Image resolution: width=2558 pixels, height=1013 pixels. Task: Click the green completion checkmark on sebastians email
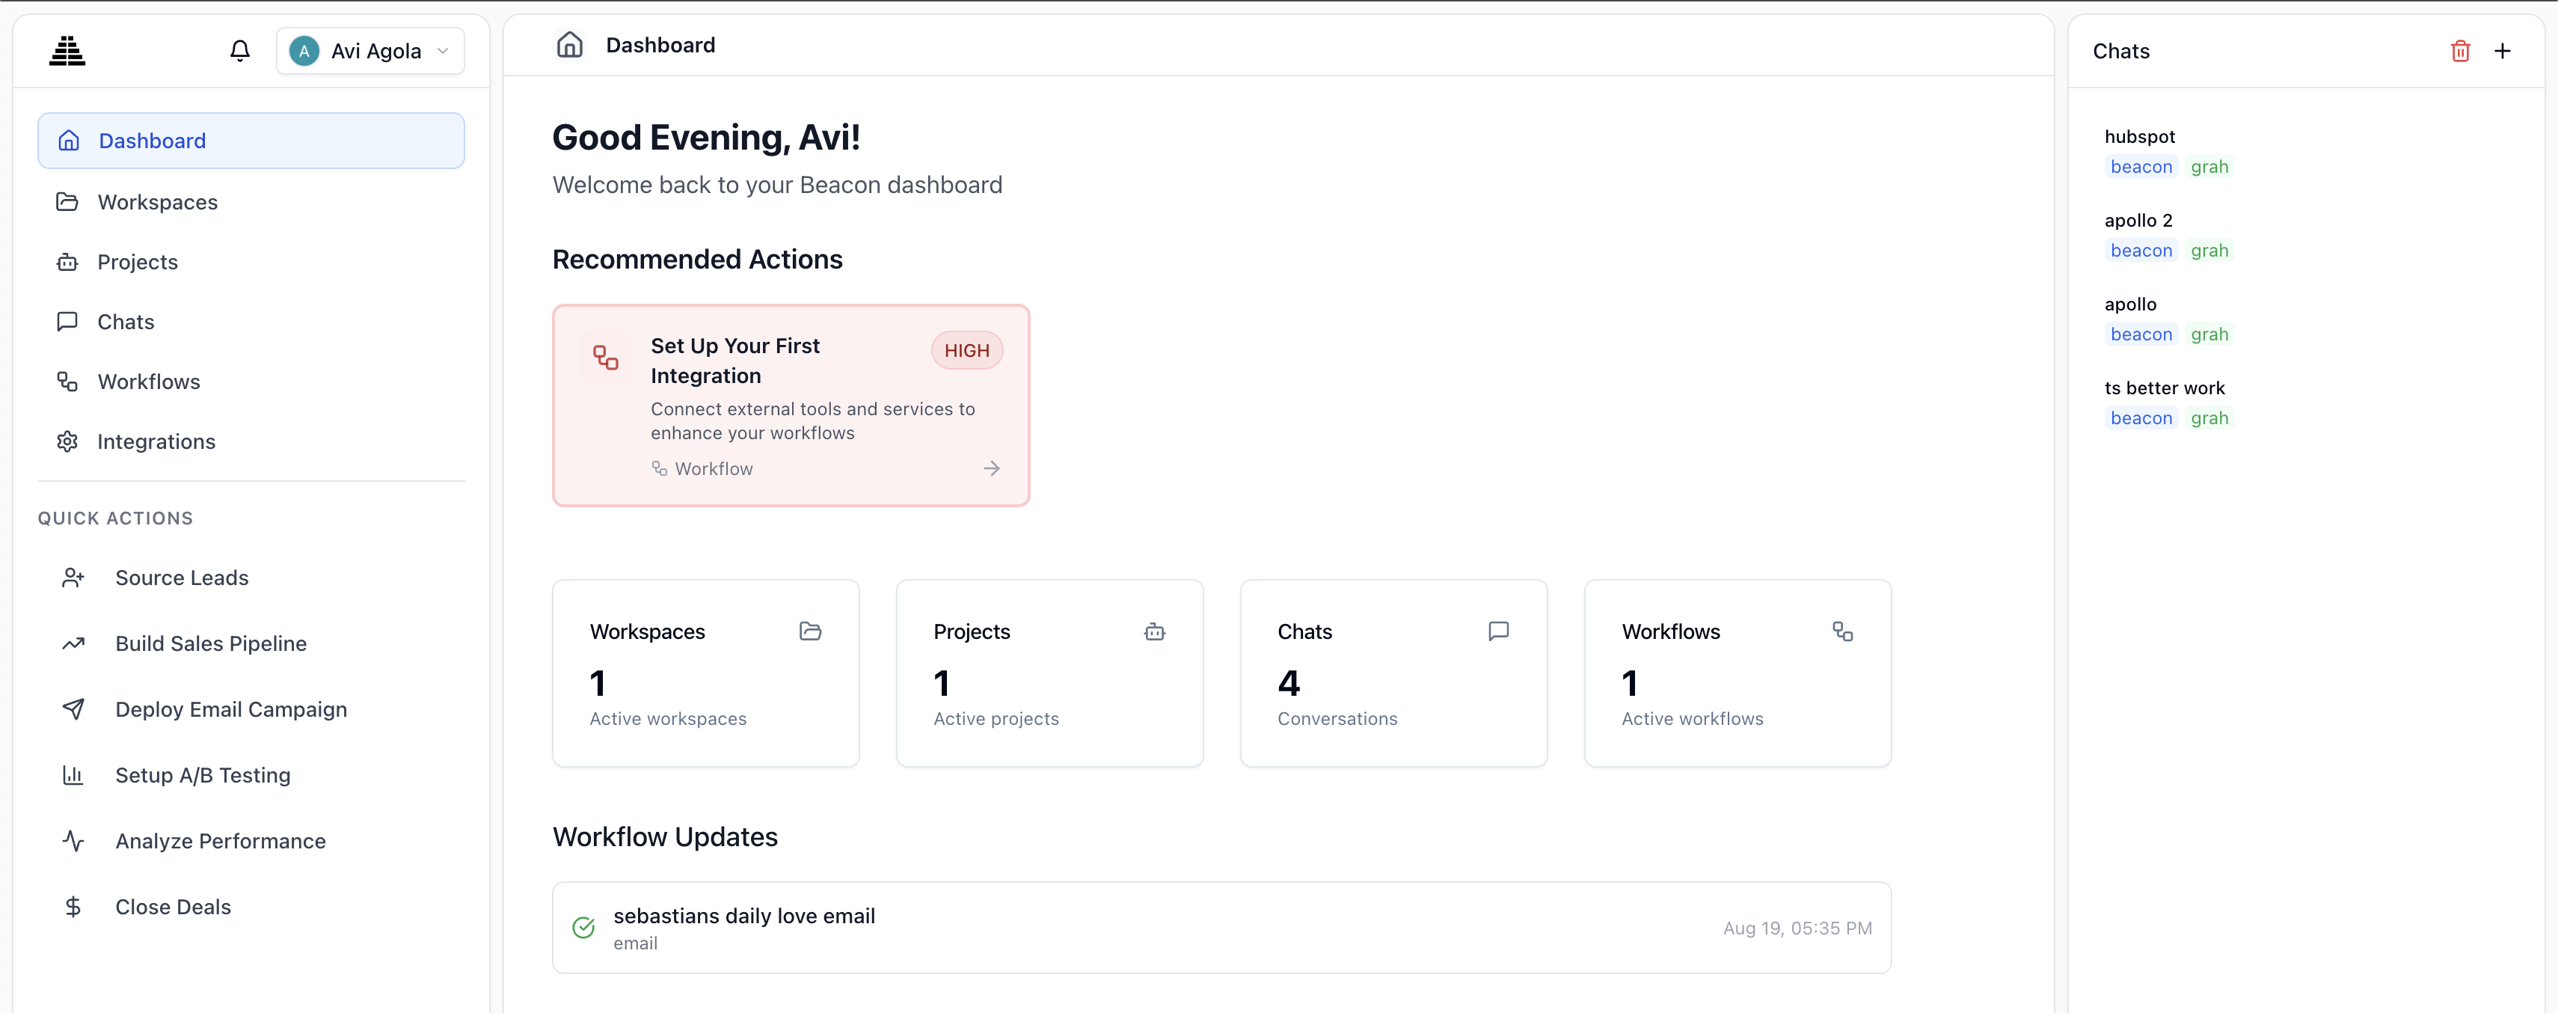[x=583, y=928]
